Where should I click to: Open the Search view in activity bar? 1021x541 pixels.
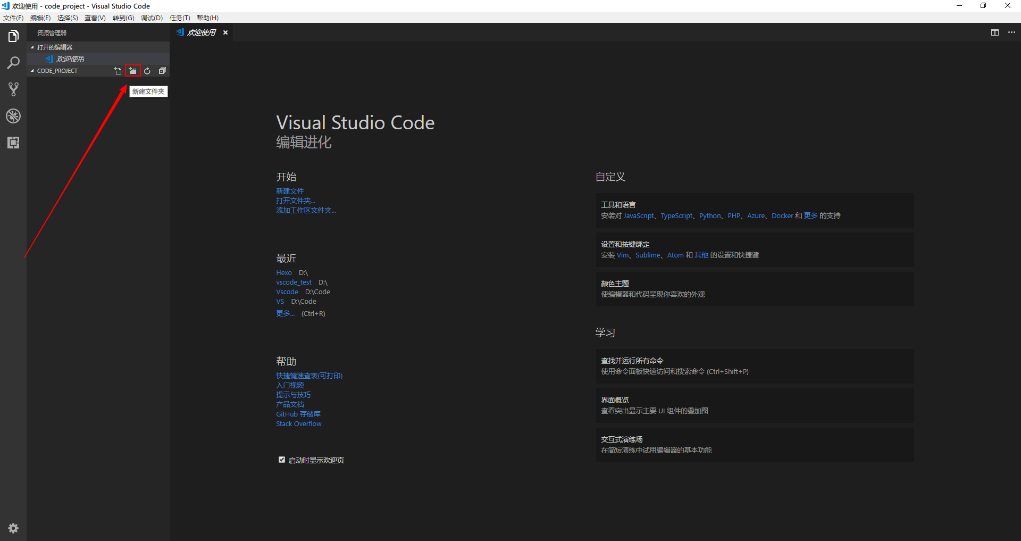point(13,63)
